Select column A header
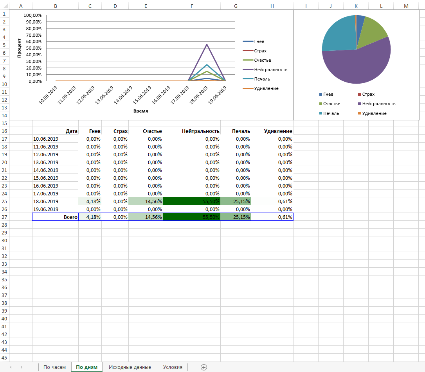The image size is (425, 372). [21, 6]
